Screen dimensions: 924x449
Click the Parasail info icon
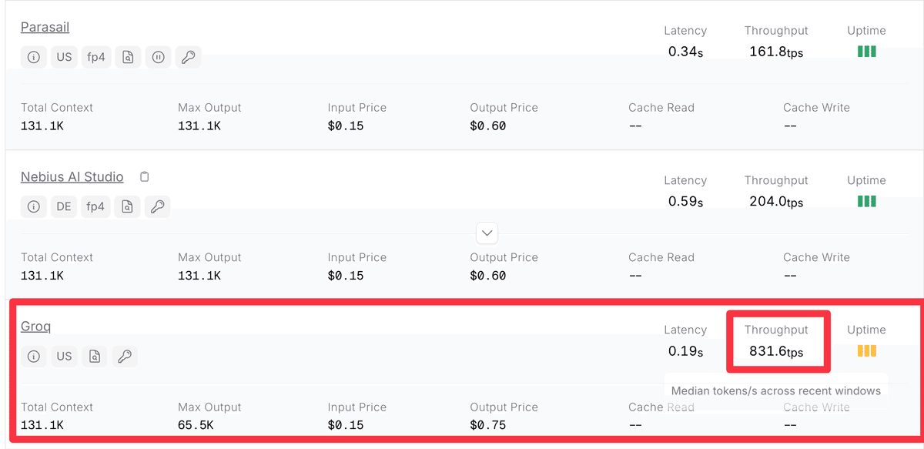tap(34, 57)
